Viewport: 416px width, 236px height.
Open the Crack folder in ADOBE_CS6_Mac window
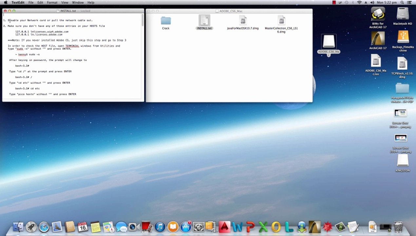(166, 21)
